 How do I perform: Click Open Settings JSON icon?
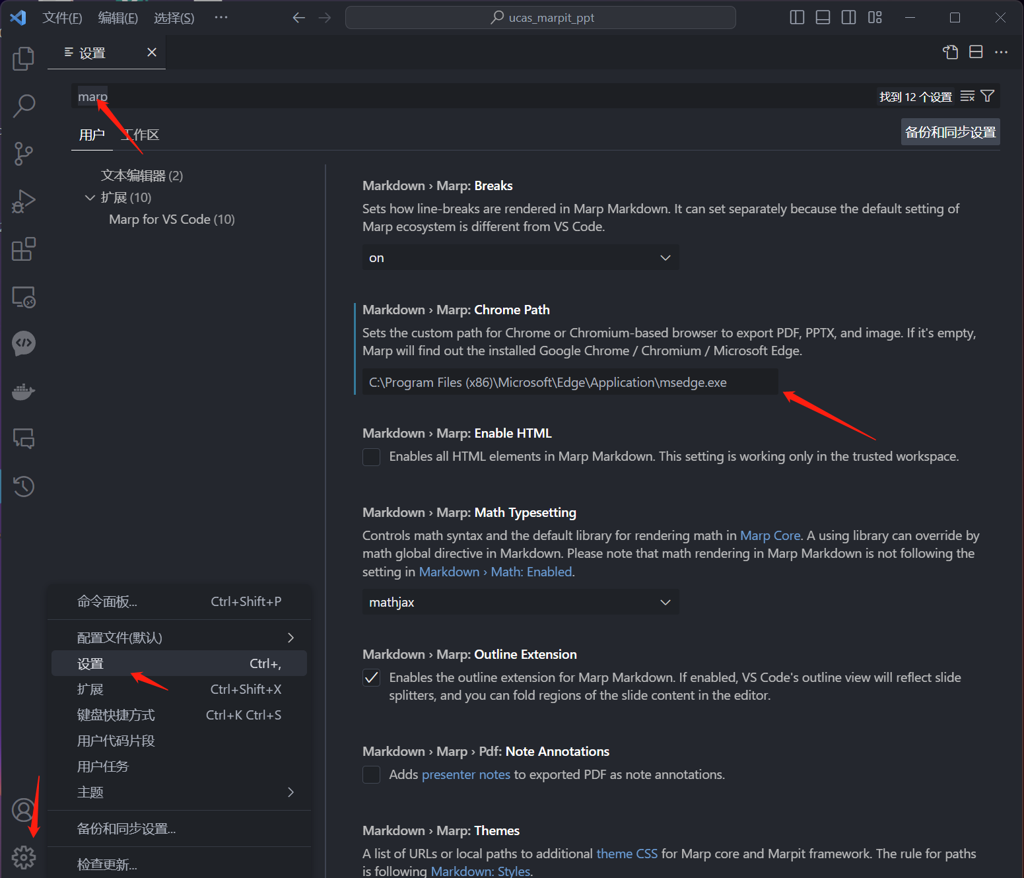pos(950,52)
